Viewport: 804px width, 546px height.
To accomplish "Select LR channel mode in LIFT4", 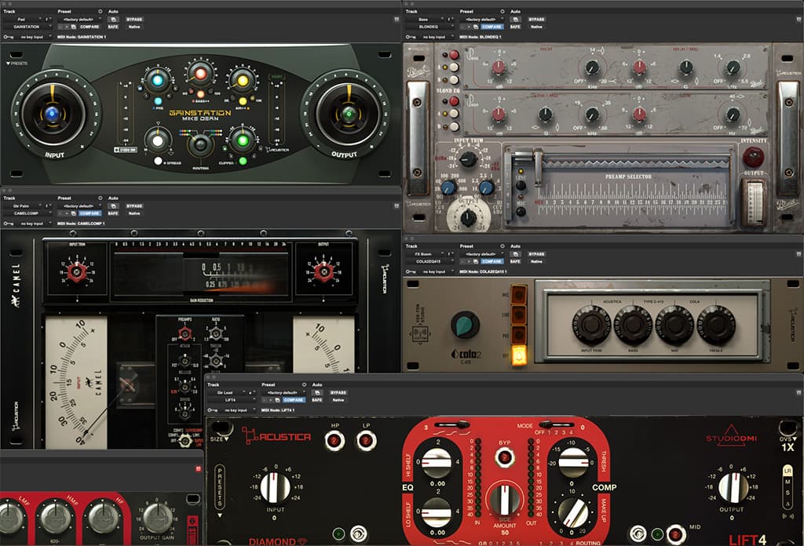I will tap(788, 470).
